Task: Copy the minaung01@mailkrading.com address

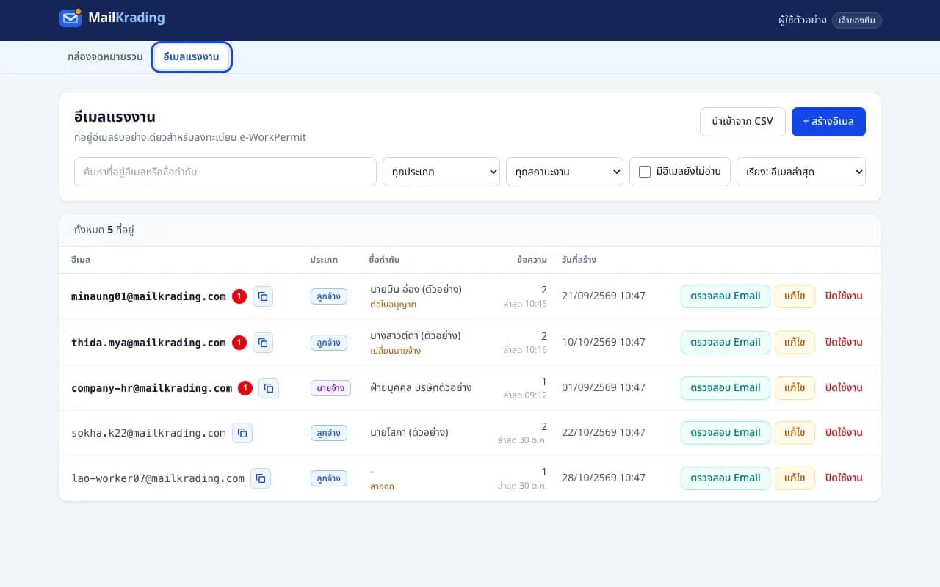Action: 263,296
